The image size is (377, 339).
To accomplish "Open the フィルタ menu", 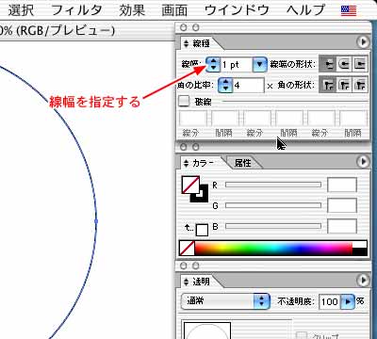I will click(x=76, y=10).
